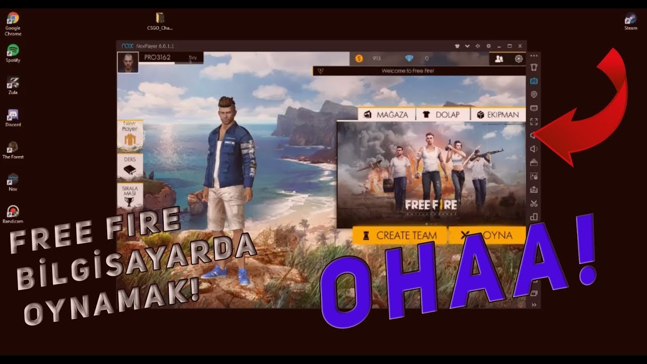Click the Free Fire promo banner image

tap(431, 174)
